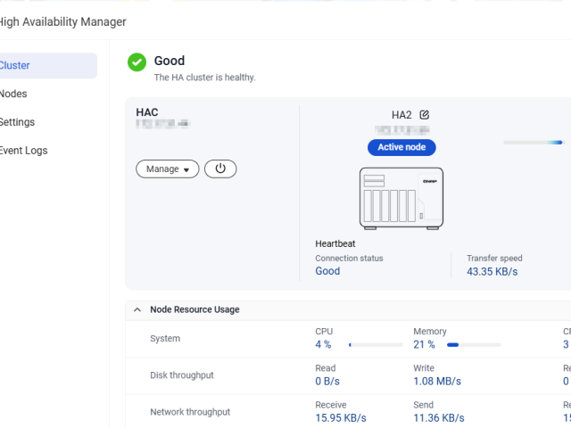Click the HA2 node label
The image size is (571, 428).
point(401,115)
